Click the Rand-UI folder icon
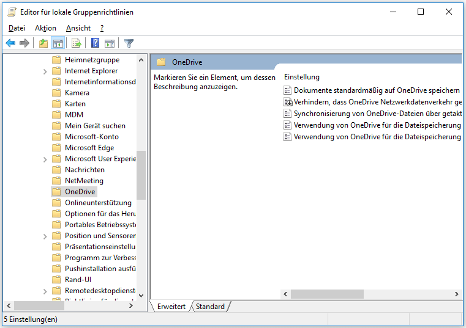This screenshot has height=328, width=466. tap(56, 280)
